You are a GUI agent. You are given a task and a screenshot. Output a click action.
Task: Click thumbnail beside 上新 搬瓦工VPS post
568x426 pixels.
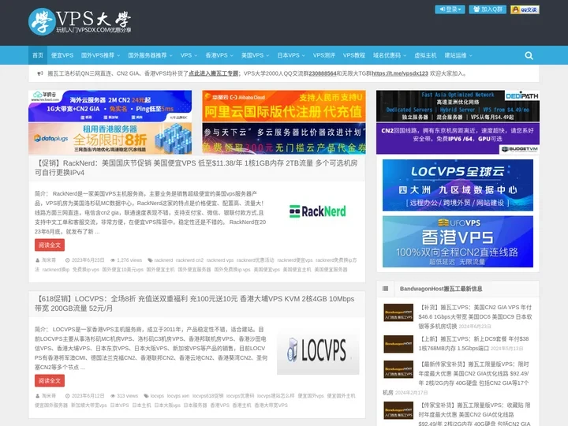398,344
